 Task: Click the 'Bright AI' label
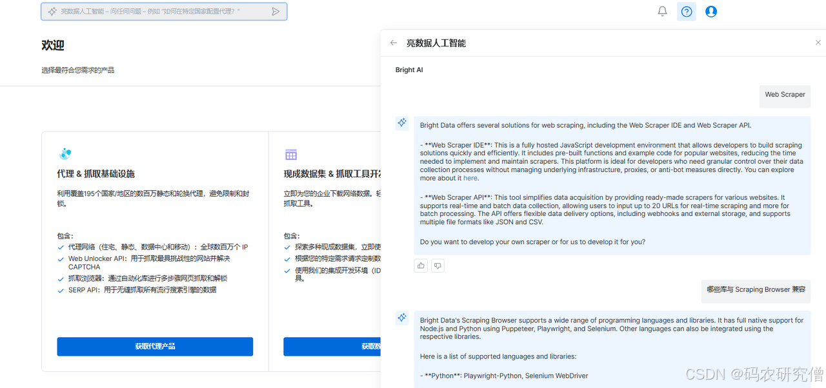409,70
